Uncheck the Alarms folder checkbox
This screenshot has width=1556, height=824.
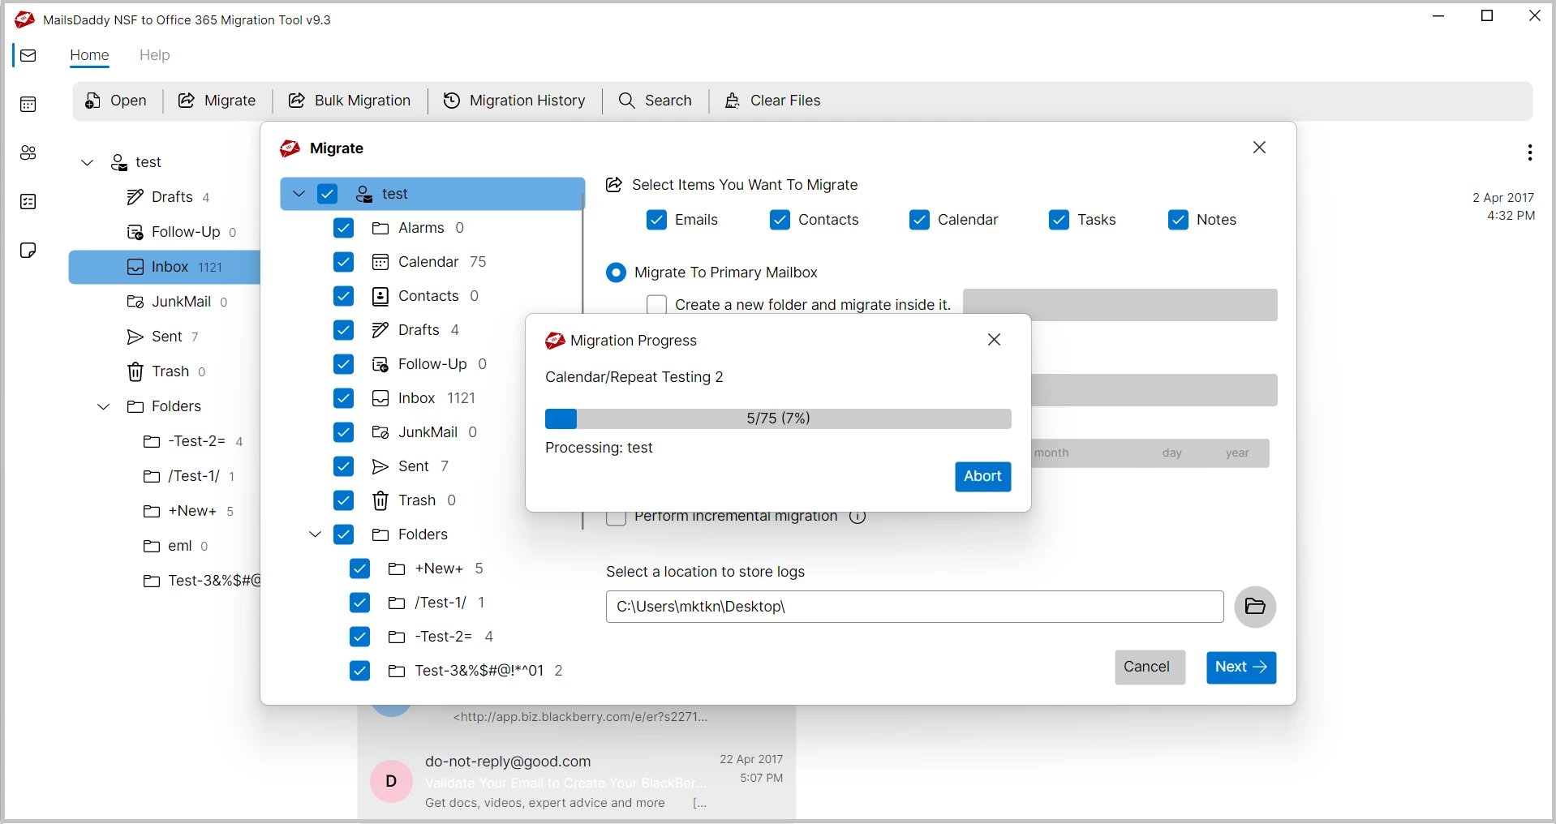tap(343, 228)
